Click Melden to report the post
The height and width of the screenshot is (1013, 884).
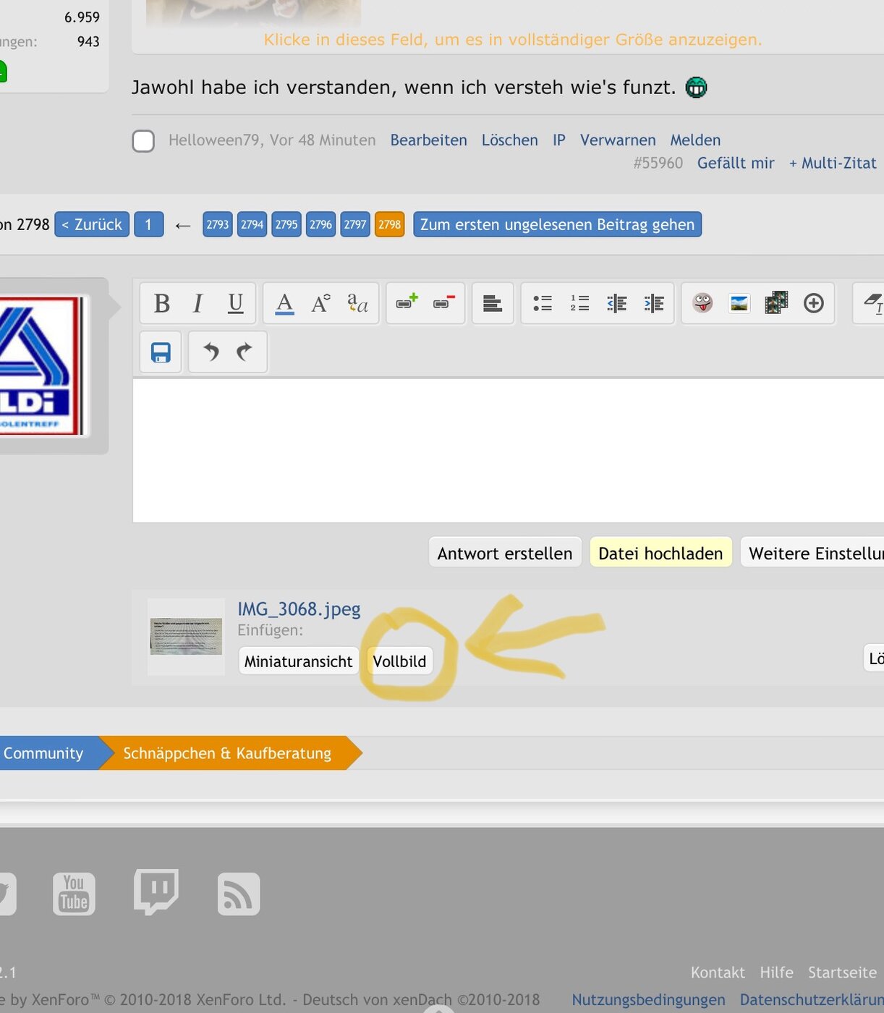[x=695, y=140]
